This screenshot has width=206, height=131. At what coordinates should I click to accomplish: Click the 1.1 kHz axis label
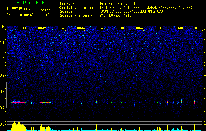pos(3,43)
